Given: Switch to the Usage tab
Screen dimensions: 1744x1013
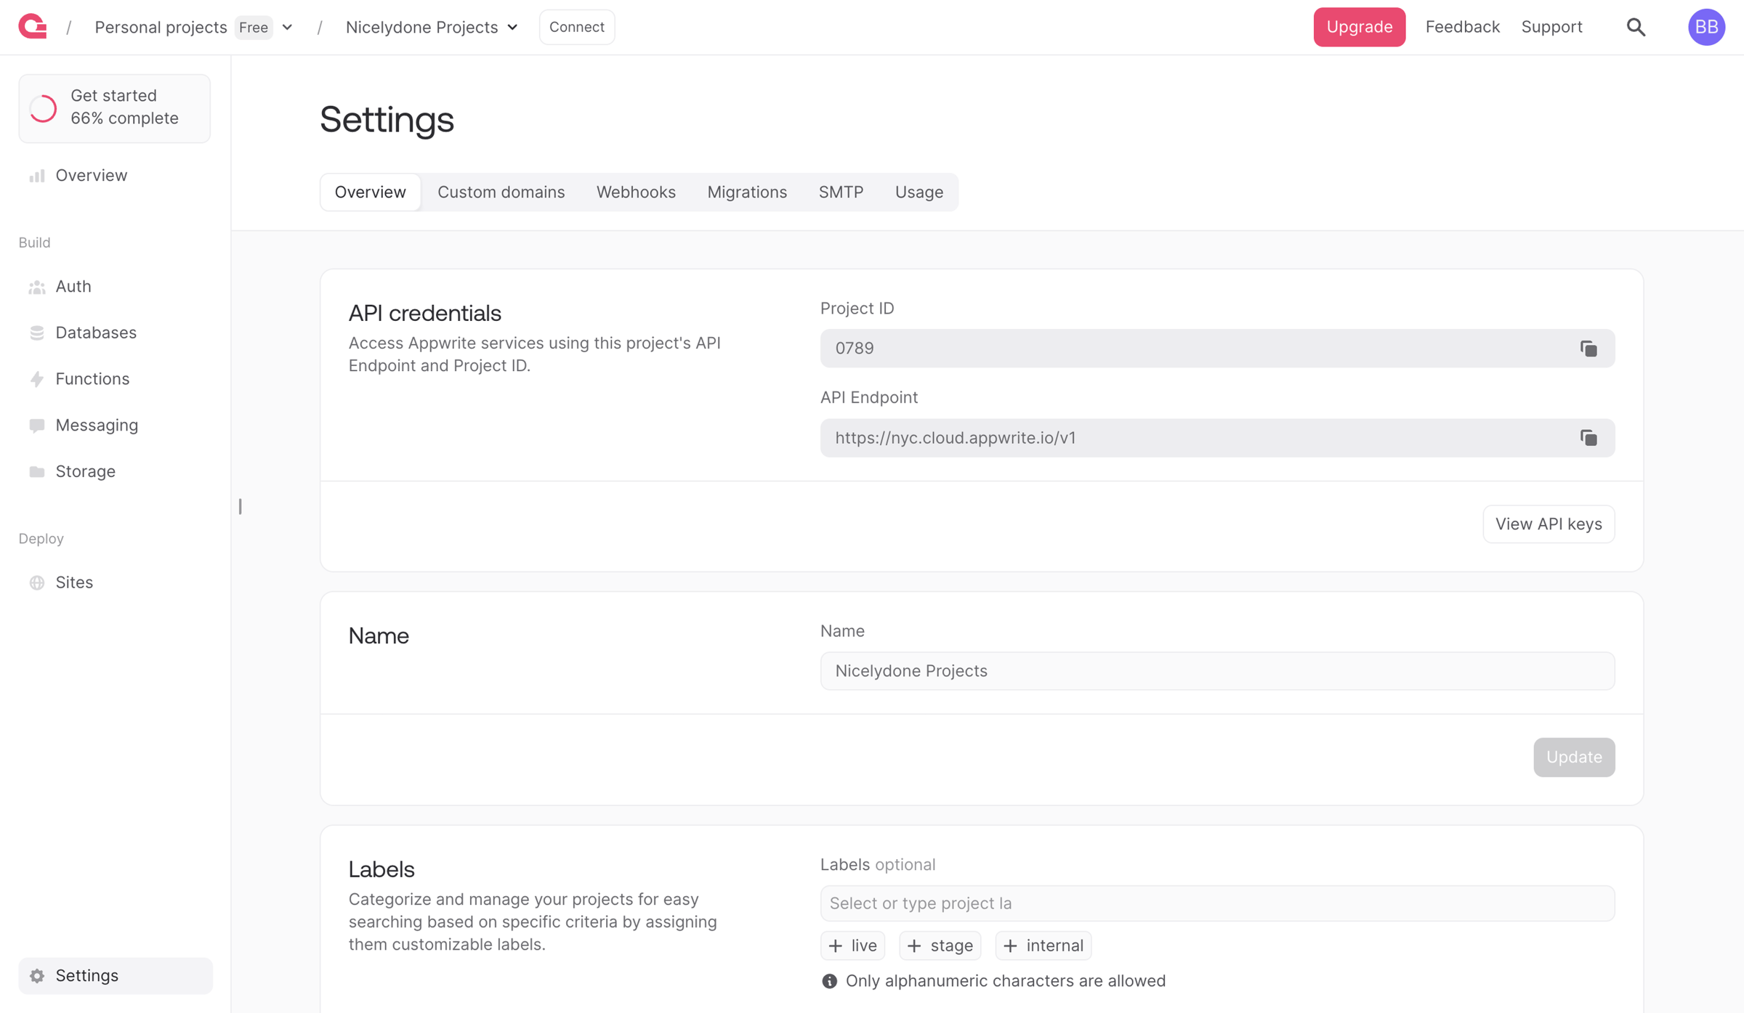Looking at the screenshot, I should tap(919, 192).
